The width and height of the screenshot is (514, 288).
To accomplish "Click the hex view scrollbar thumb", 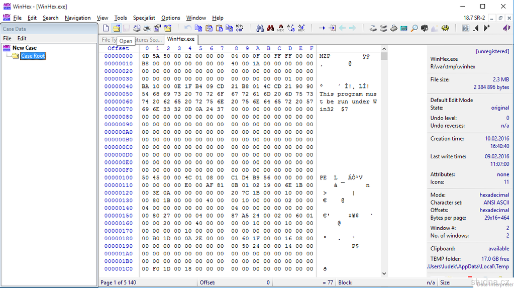I will 384,56.
